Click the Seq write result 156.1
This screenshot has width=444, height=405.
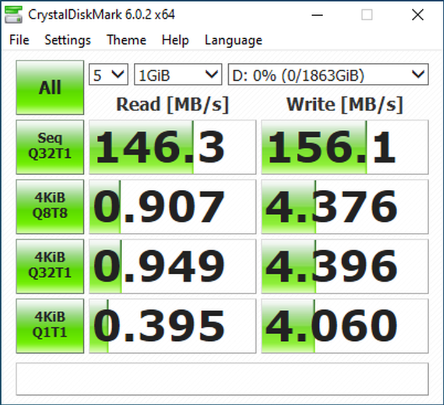tap(345, 147)
